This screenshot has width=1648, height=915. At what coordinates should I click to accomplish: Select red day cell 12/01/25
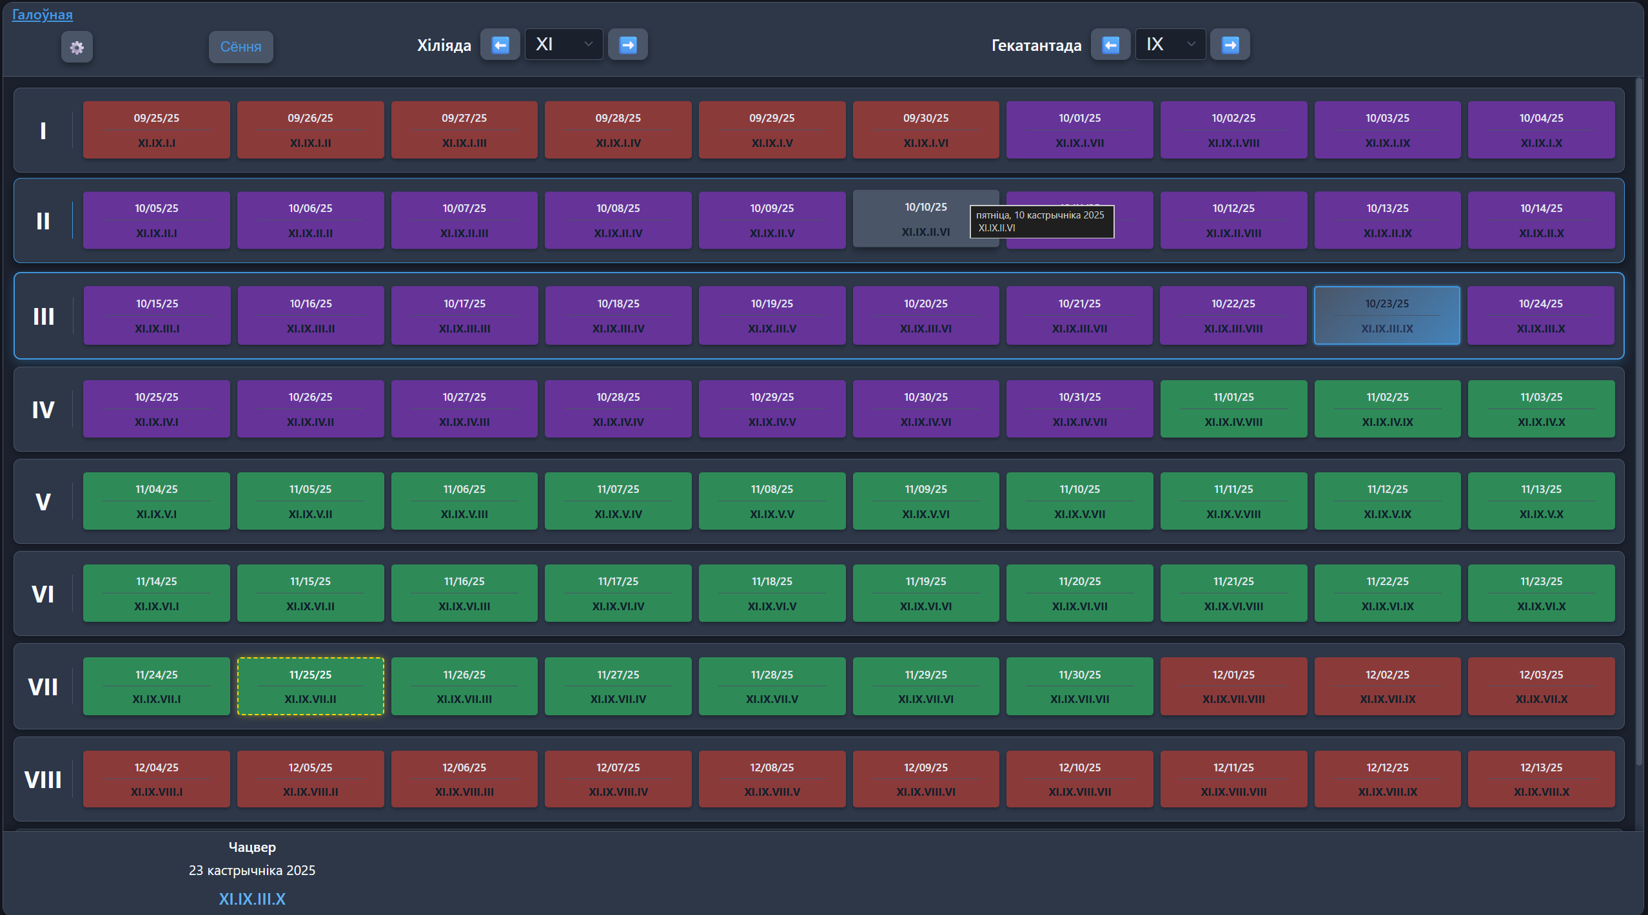tap(1233, 686)
